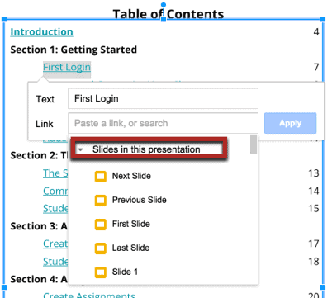
Task: Choose First Slide option
Action: (130, 224)
